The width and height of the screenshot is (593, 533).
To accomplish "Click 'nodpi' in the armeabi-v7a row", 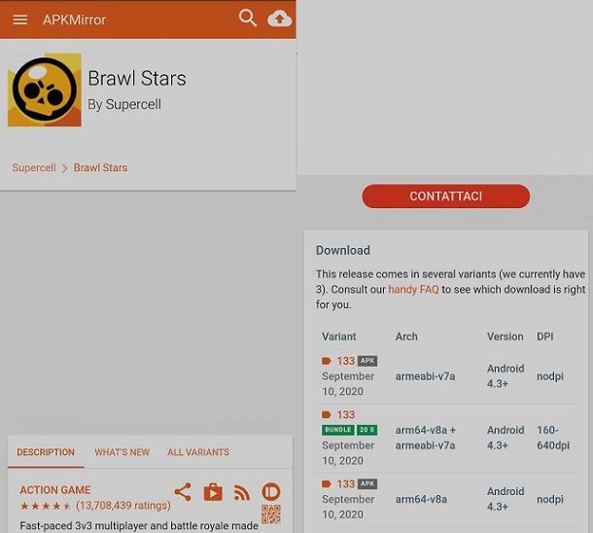I will click(x=550, y=376).
